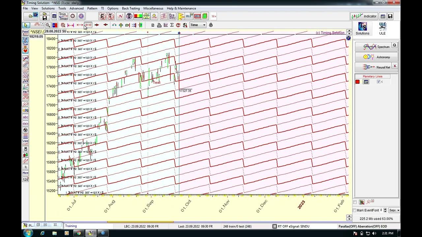Click Internet Explorer in taskbar
Viewport: 422px width, 237px height.
tap(43, 233)
